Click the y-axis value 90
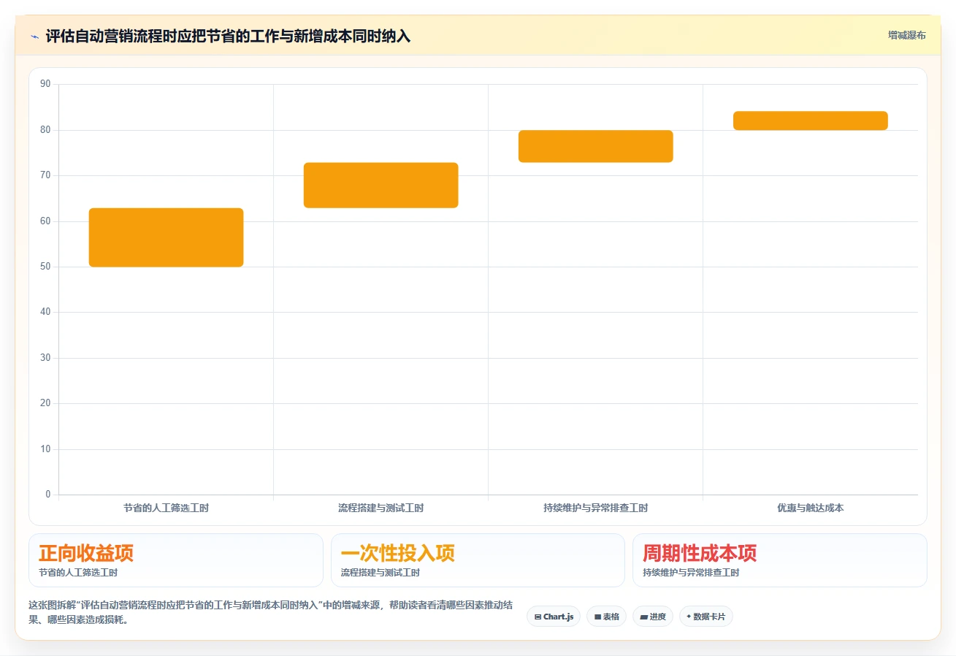This screenshot has width=956, height=656. click(x=45, y=84)
